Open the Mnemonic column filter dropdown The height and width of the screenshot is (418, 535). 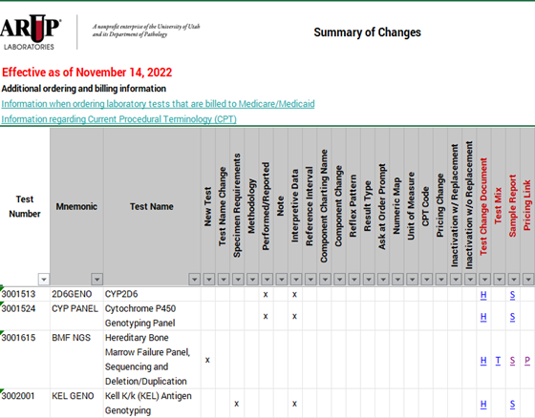96,280
